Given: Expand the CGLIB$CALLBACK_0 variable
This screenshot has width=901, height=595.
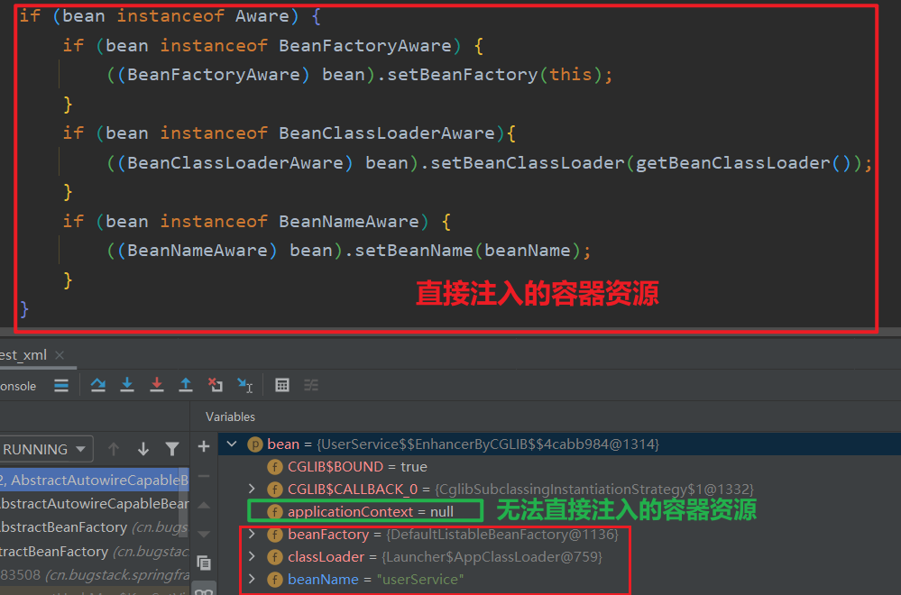Looking at the screenshot, I should pos(252,490).
